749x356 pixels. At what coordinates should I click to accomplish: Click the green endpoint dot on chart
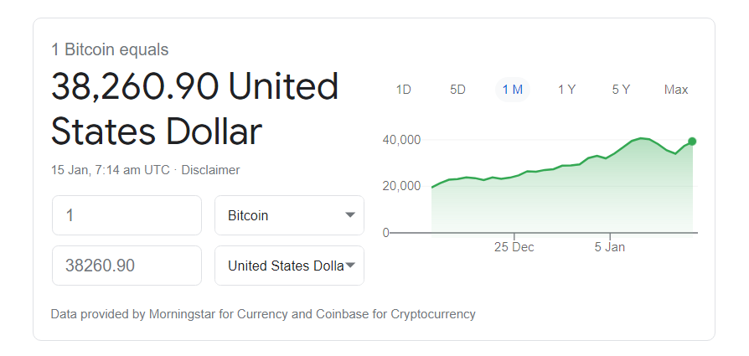[x=692, y=142]
